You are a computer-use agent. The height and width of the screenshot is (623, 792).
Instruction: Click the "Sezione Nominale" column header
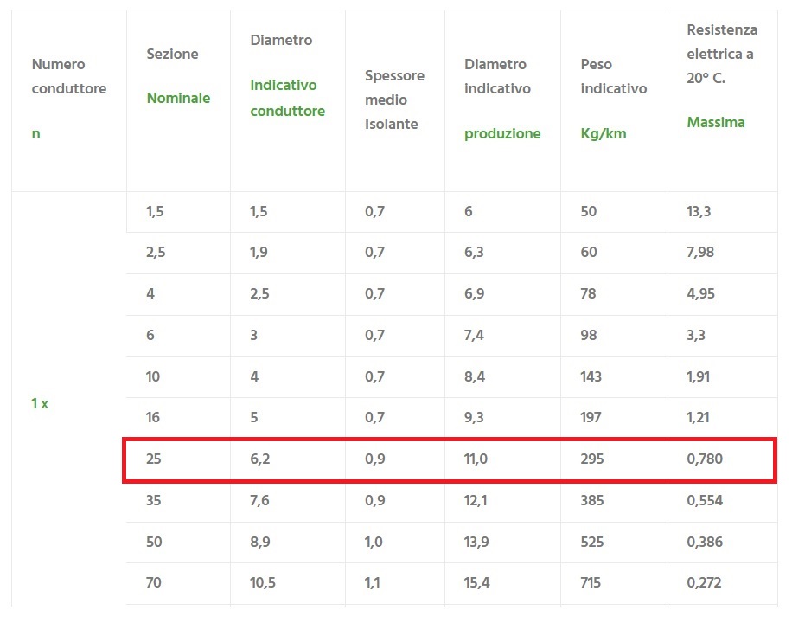pos(178,76)
